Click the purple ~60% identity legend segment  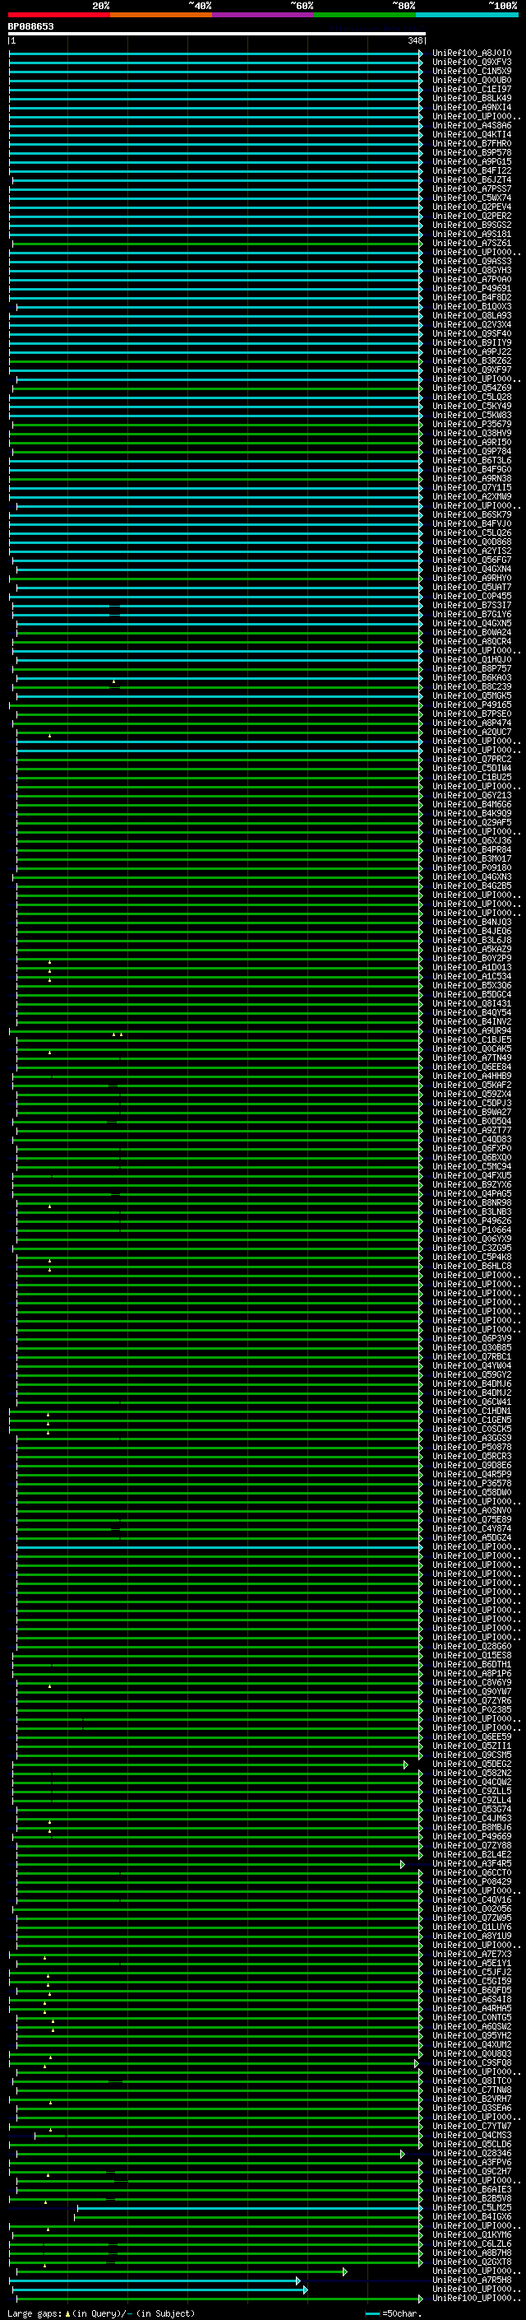click(x=264, y=15)
